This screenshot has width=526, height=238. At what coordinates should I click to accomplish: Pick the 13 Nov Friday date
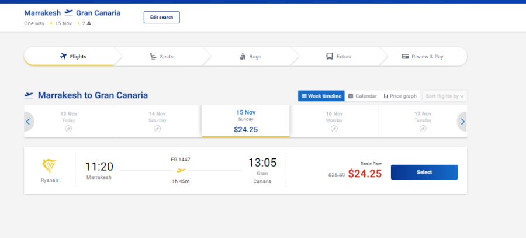tap(69, 121)
